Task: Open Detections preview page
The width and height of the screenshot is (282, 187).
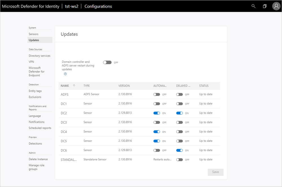Action: pos(35,143)
